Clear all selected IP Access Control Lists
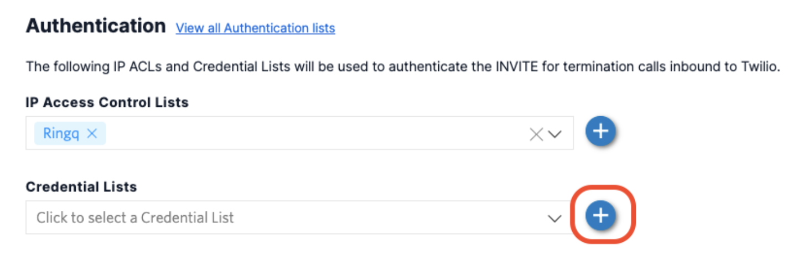788x270 pixels. [536, 134]
